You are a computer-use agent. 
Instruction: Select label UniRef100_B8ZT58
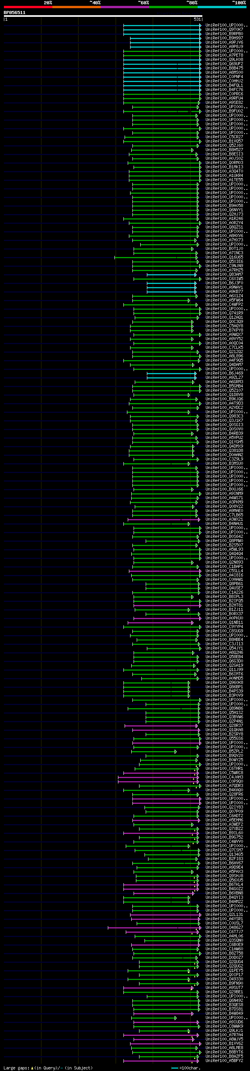224,953
